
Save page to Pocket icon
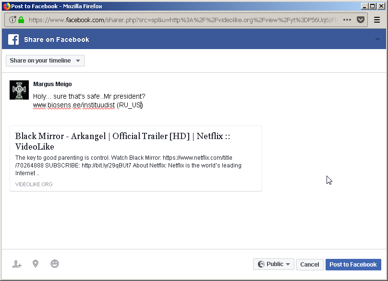pos(361,20)
